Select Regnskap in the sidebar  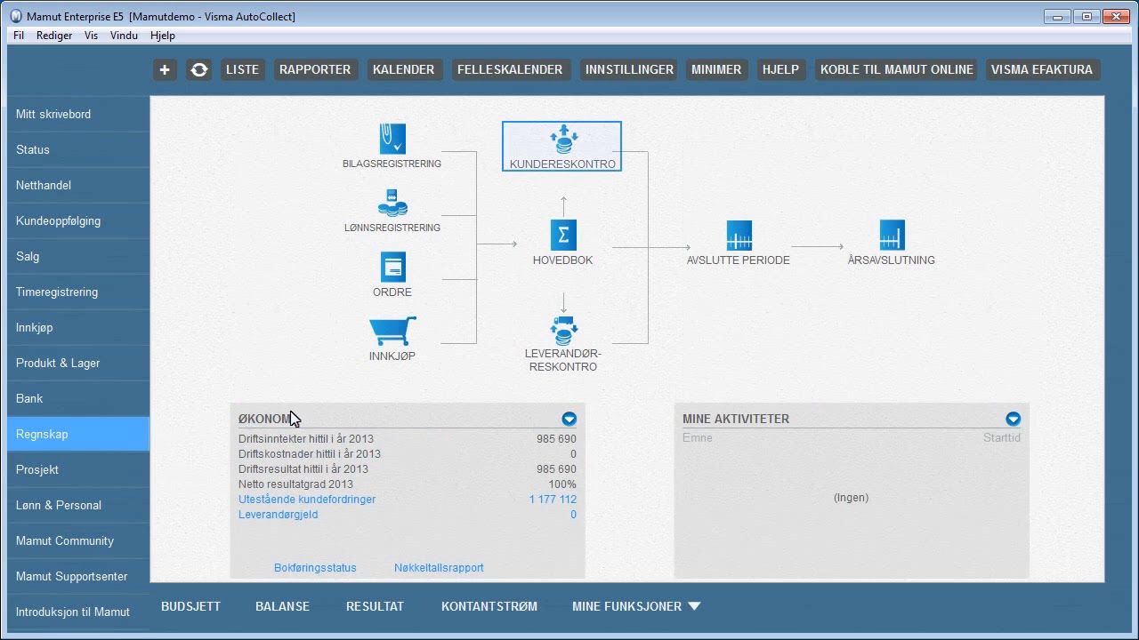[78, 434]
